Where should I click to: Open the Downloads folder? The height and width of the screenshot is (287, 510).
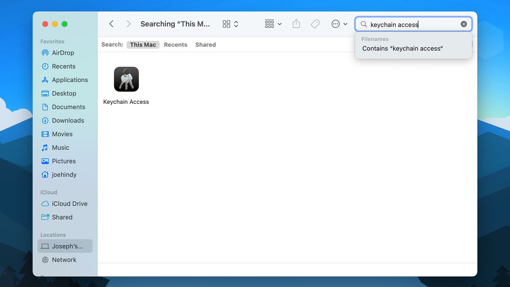pos(68,120)
